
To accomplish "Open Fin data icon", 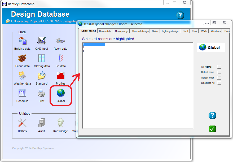I will pyautogui.click(x=61, y=58).
